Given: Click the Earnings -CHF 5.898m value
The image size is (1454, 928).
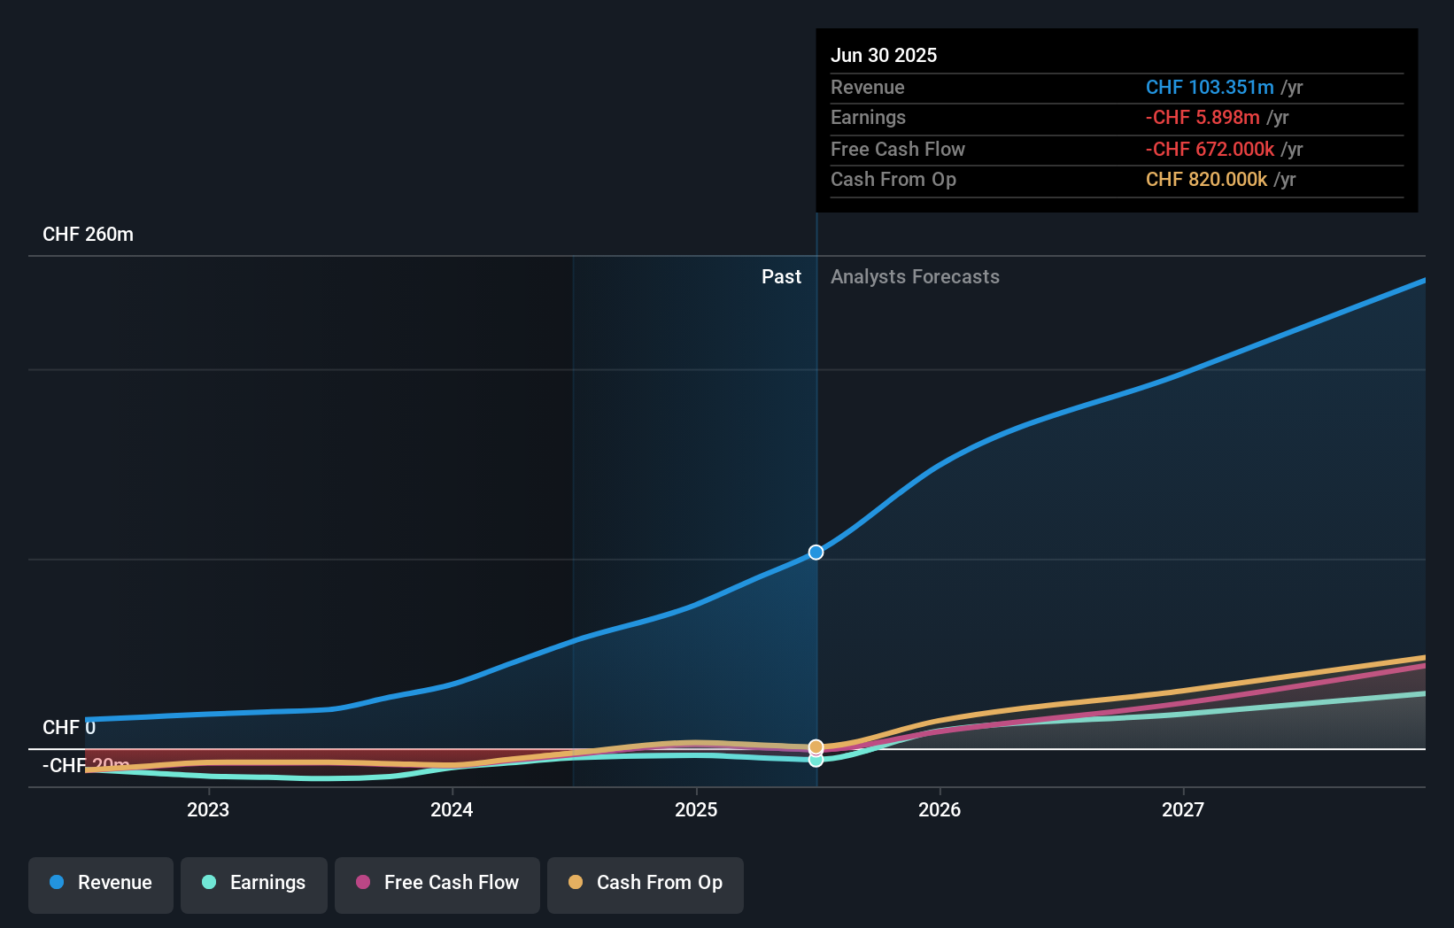Looking at the screenshot, I should click(1203, 117).
